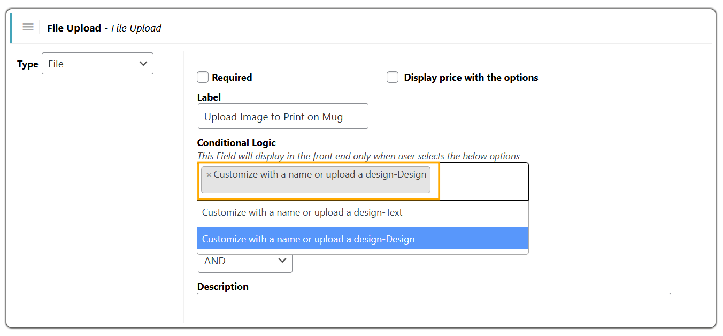Click the italic File Upload subtitle text
The height and width of the screenshot is (336, 723).
136,28
